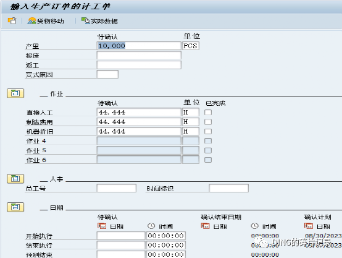Click the PCS unit field
342x258 pixels.
[x=191, y=46]
